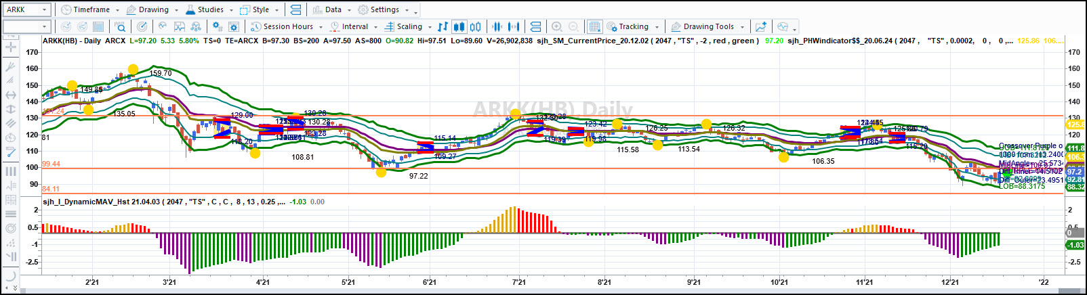Click the expand bar spacing icon
Screen dimensions: 1087x295
pos(514,26)
